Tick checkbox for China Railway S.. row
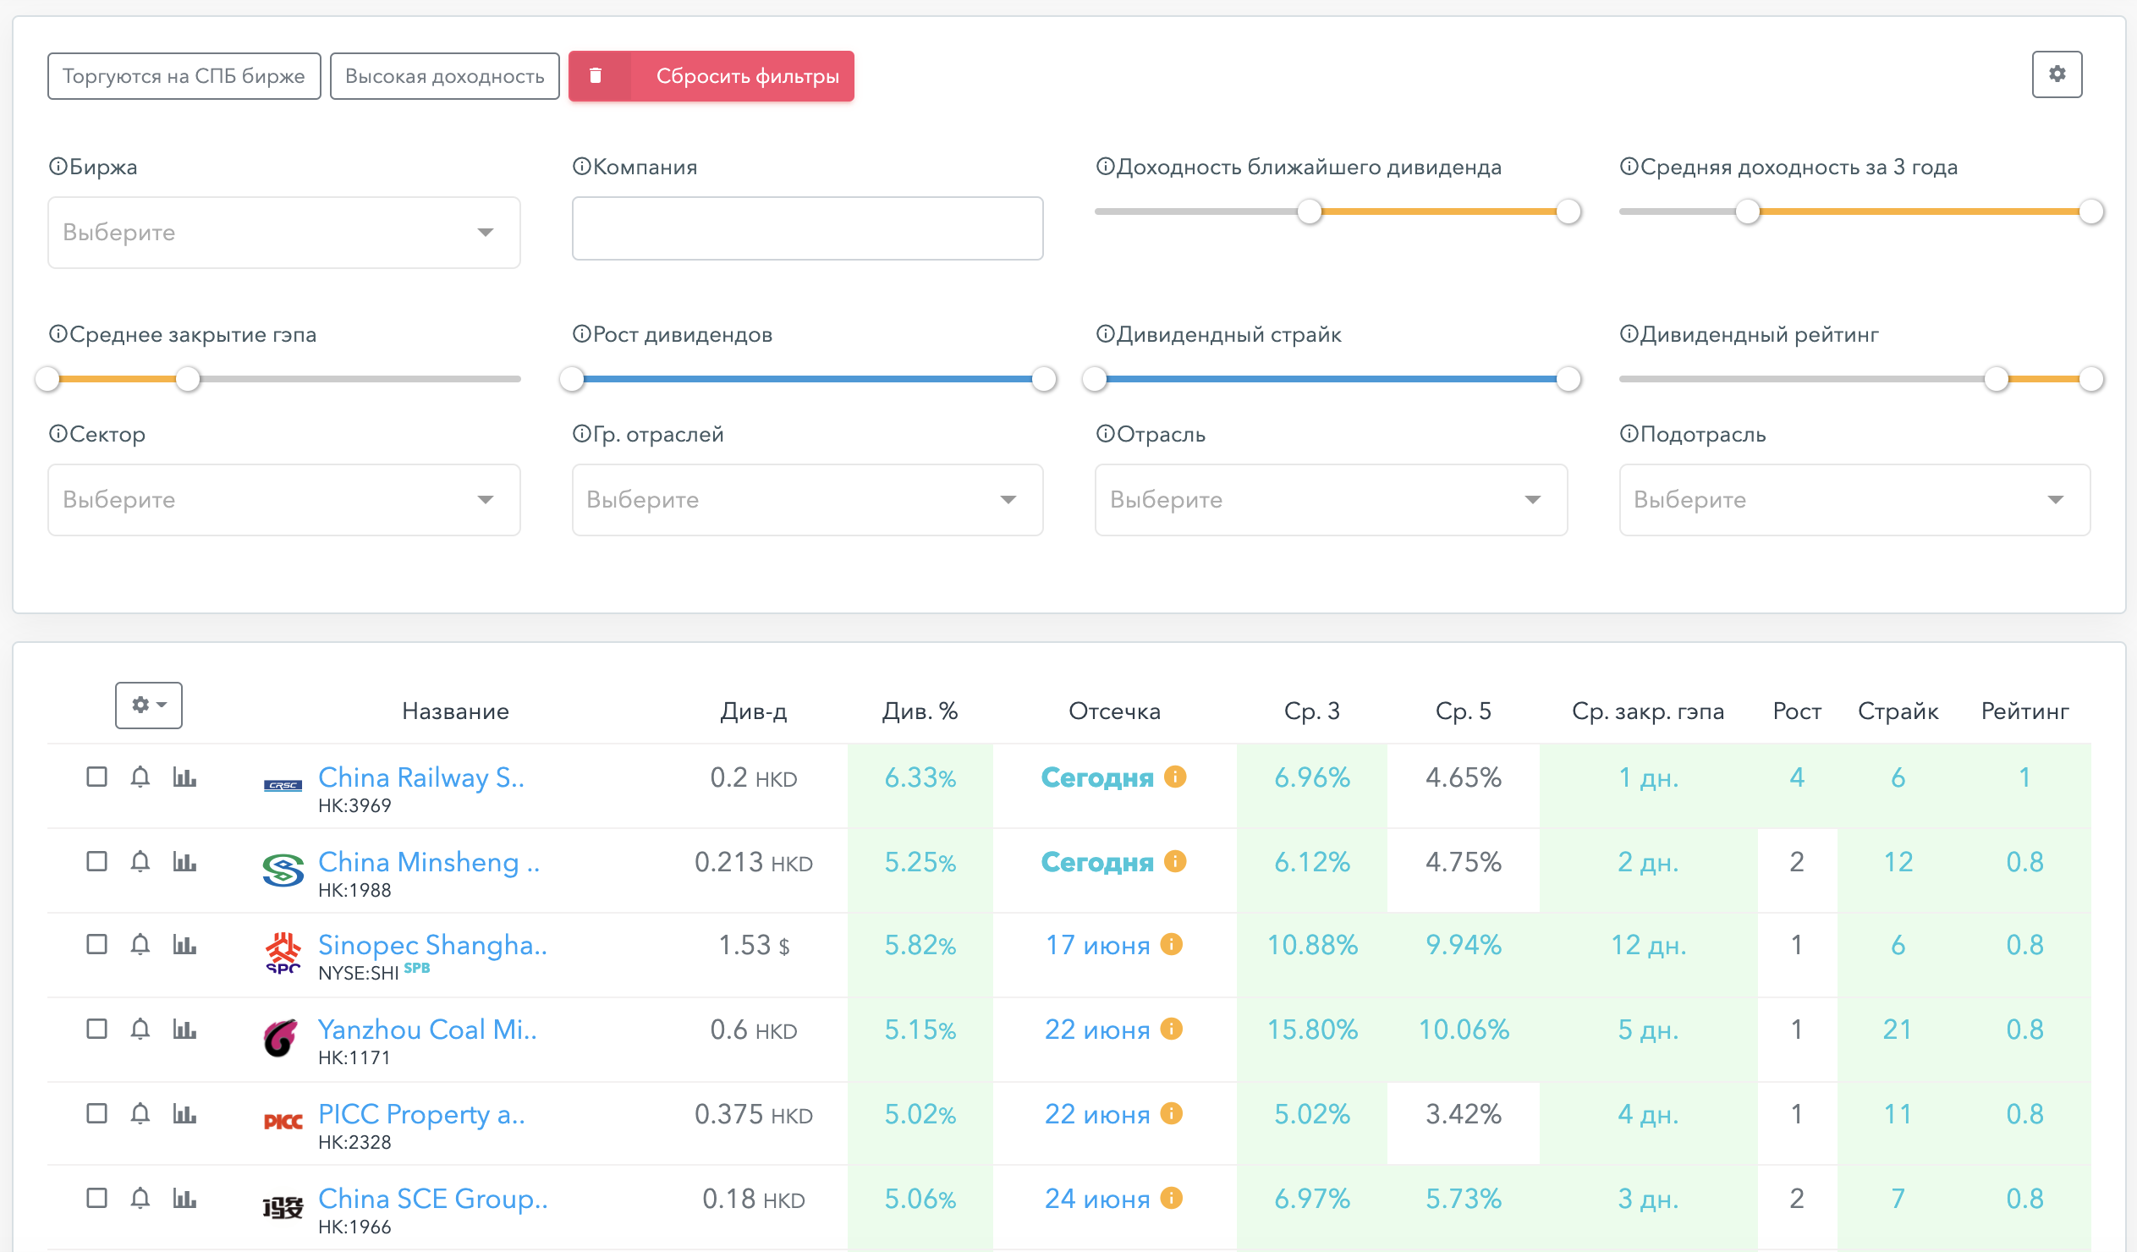The image size is (2137, 1252). coord(96,777)
